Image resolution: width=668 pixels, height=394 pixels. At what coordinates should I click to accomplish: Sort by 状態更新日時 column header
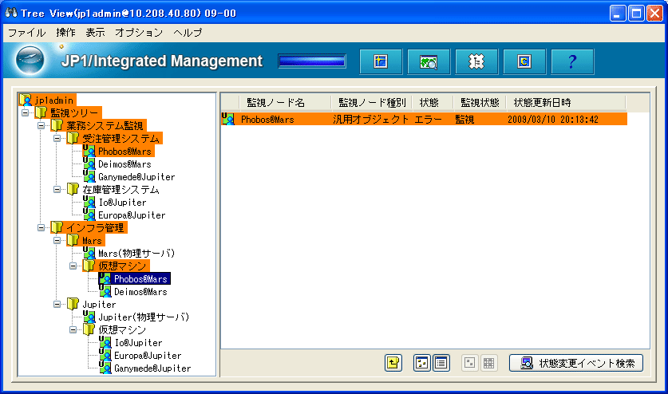pyautogui.click(x=566, y=103)
